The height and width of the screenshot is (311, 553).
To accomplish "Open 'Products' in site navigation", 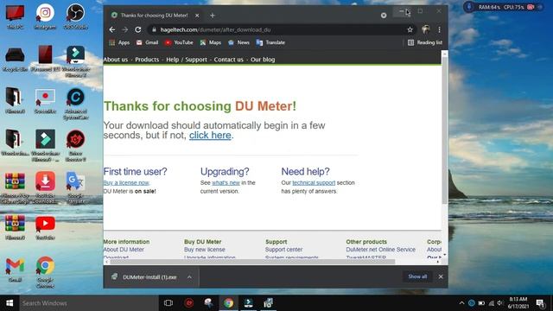I will (147, 60).
